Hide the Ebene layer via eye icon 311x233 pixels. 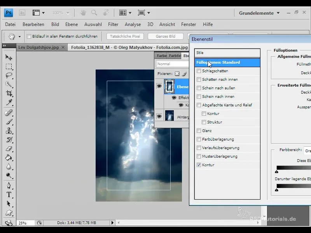pos(159,86)
